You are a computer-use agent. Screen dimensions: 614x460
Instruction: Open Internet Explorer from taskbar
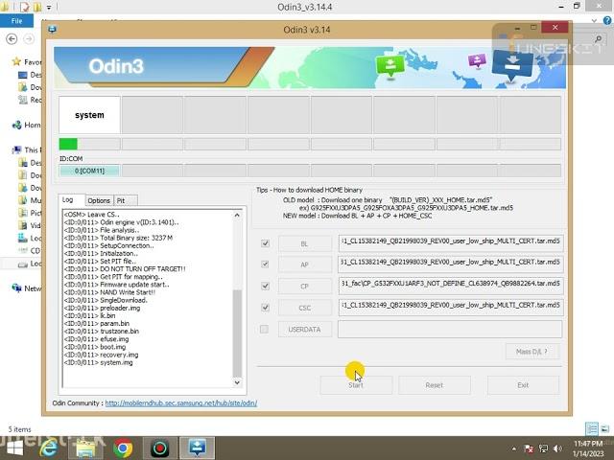49,448
